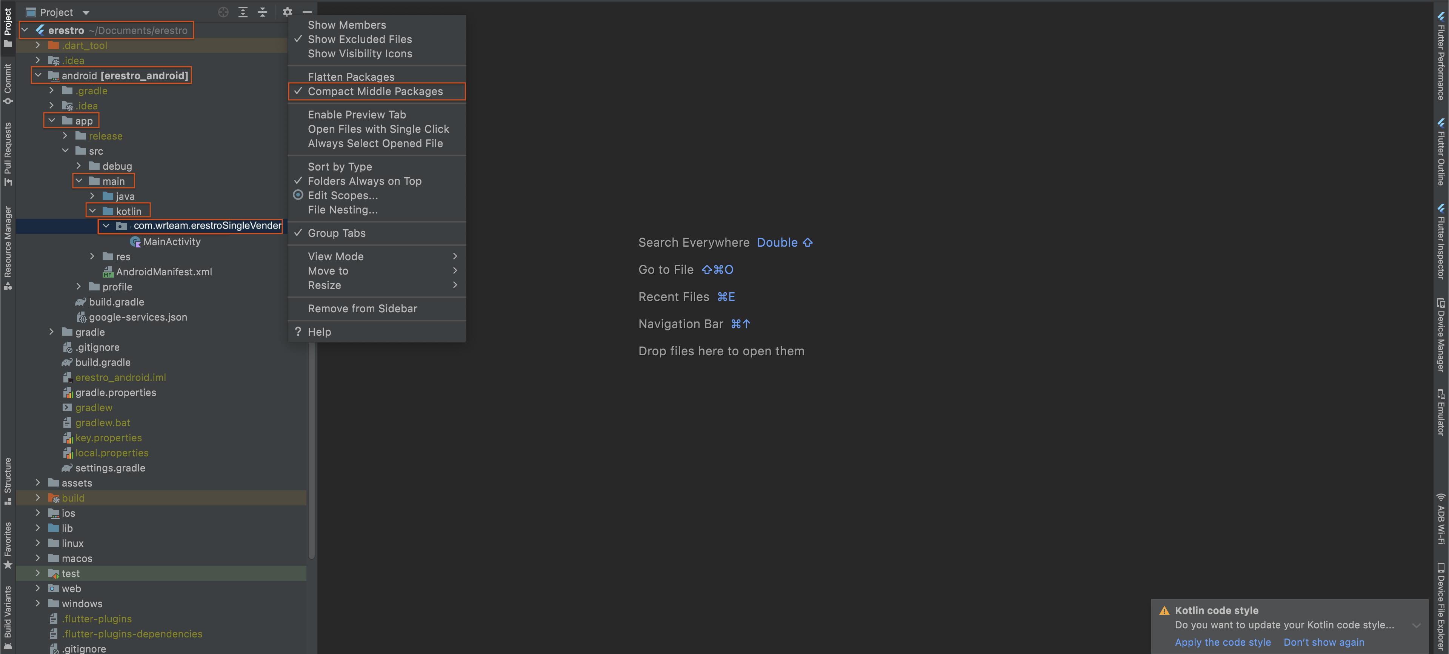Expand the Kotlin code style notification chevron
This screenshot has height=654, width=1449.
pyautogui.click(x=1417, y=625)
